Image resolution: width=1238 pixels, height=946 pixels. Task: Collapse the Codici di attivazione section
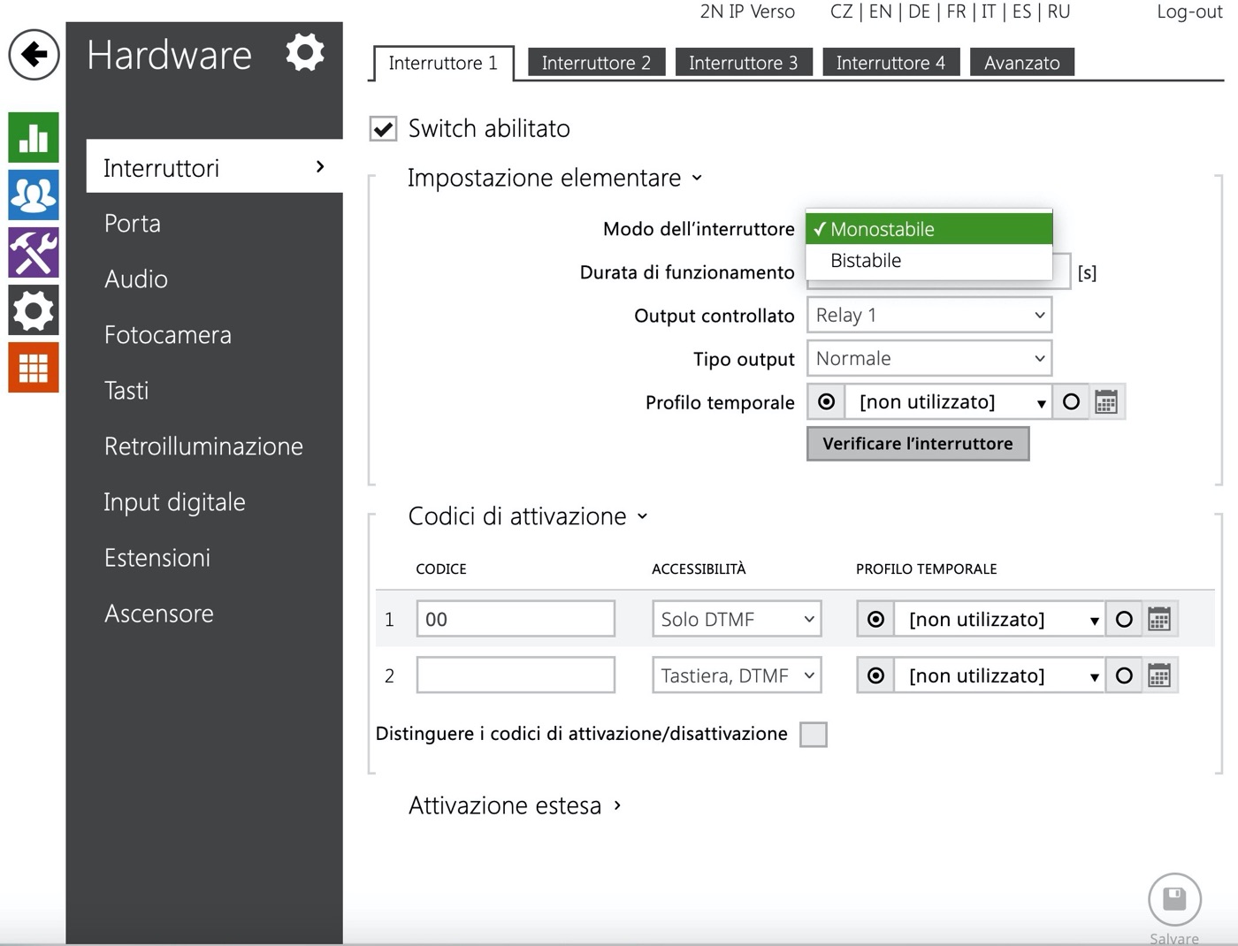pos(528,516)
